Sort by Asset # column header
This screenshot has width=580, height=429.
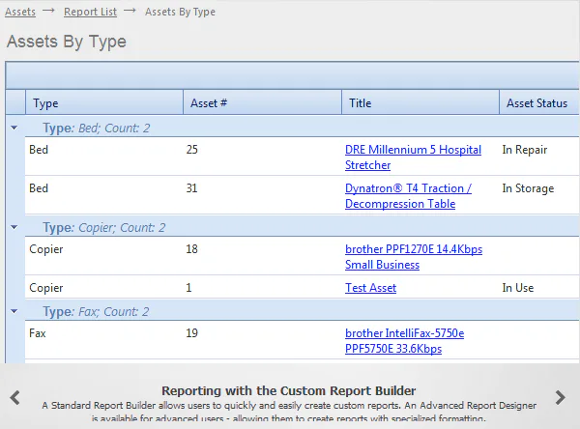click(262, 102)
